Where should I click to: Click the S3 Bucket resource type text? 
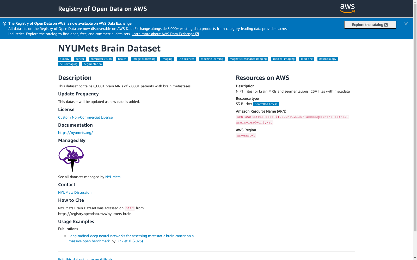click(x=244, y=104)
